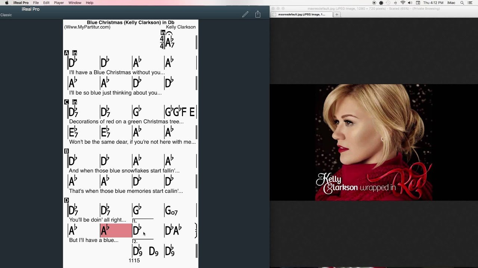This screenshot has height=268, width=478.
Task: Click the section A rehearsal marker
Action: point(66,53)
